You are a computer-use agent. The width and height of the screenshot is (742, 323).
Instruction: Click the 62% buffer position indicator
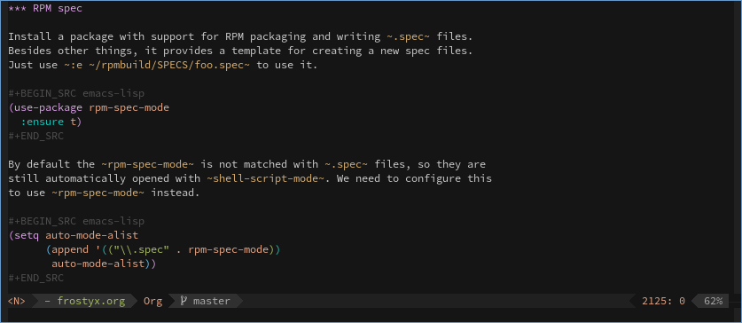713,301
